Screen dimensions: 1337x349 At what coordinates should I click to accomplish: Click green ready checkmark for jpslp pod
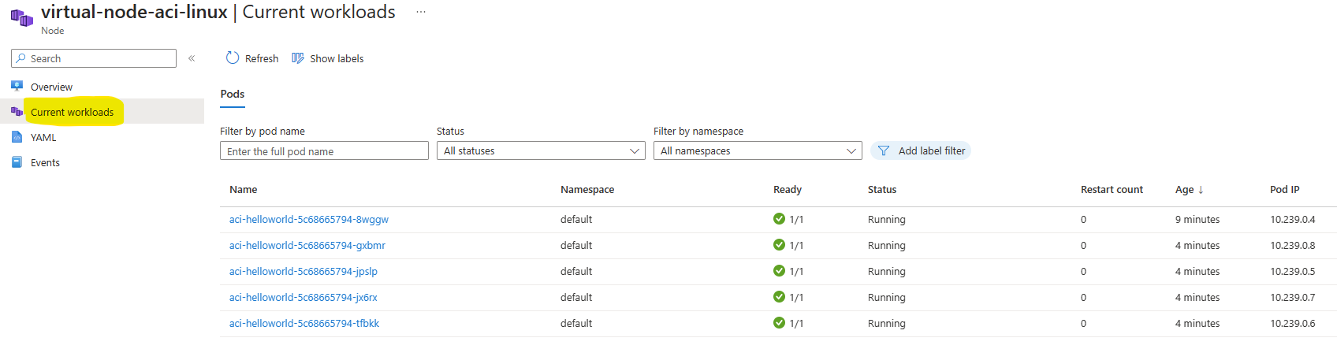(779, 271)
